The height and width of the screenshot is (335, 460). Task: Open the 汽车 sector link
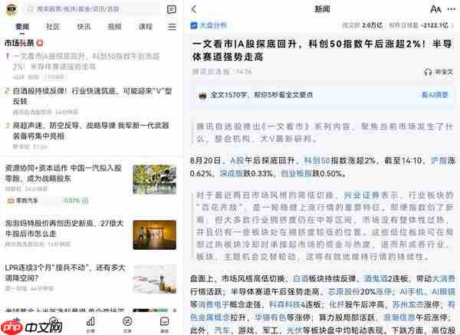click(x=222, y=330)
